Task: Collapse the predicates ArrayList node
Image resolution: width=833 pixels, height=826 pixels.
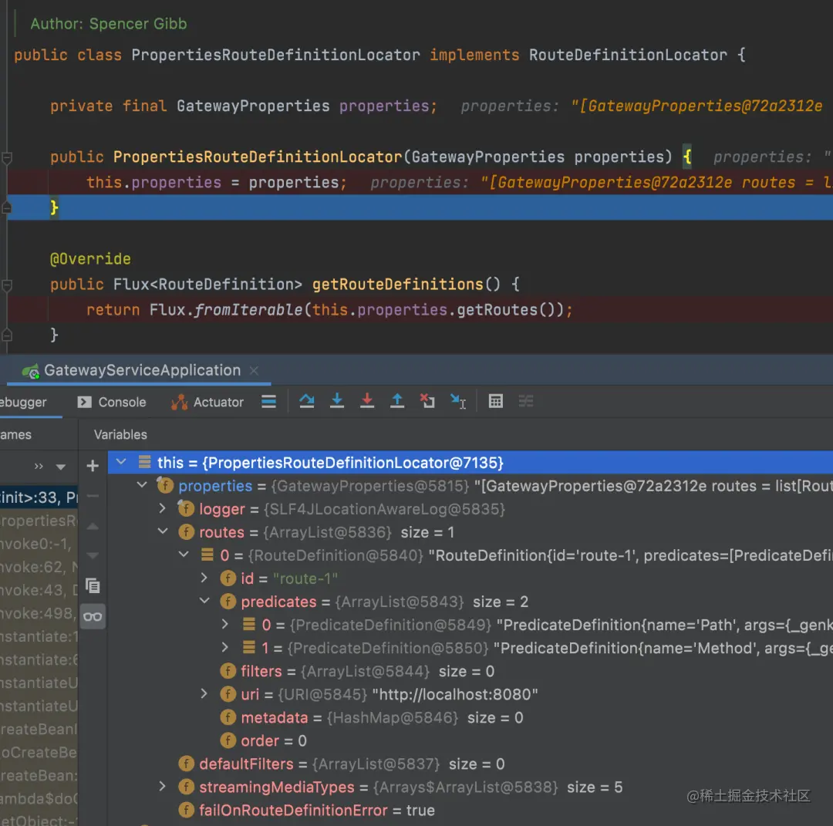Action: click(x=204, y=601)
